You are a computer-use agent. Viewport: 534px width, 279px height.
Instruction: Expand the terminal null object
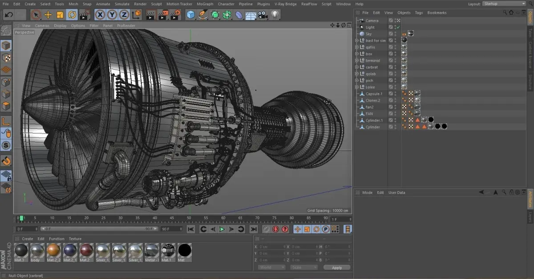point(356,60)
